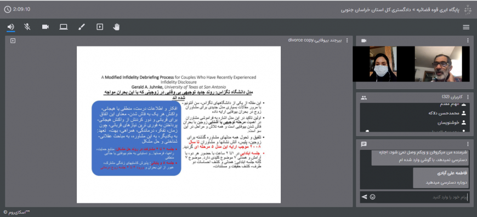Open the emoji picker smiley icon
This screenshot has height=217, width=477.
coord(372,197)
